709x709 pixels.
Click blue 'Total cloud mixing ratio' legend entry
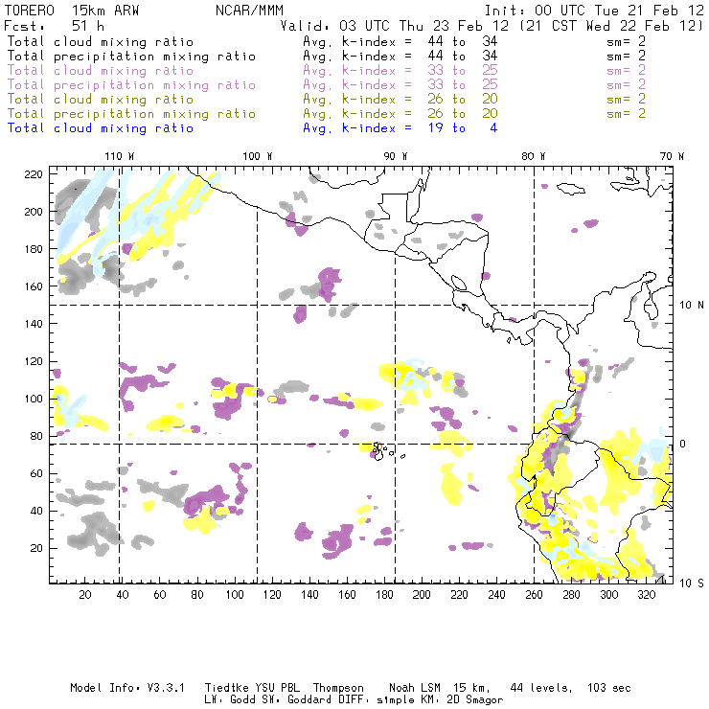coord(101,128)
